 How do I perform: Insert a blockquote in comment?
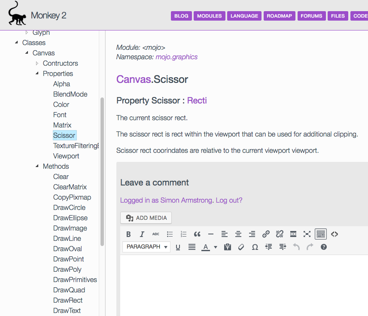tap(197, 234)
